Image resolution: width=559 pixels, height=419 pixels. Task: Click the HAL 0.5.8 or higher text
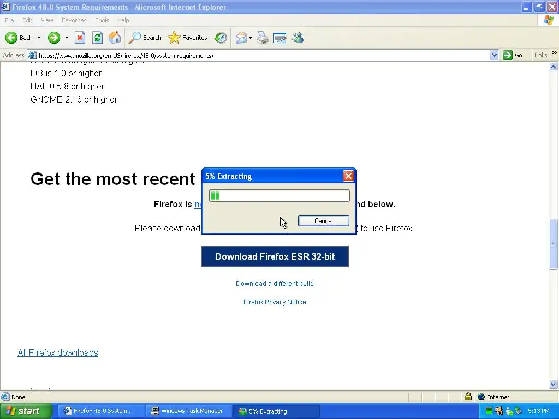pos(67,87)
